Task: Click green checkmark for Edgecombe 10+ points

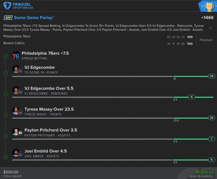Action: [x=5, y=73]
